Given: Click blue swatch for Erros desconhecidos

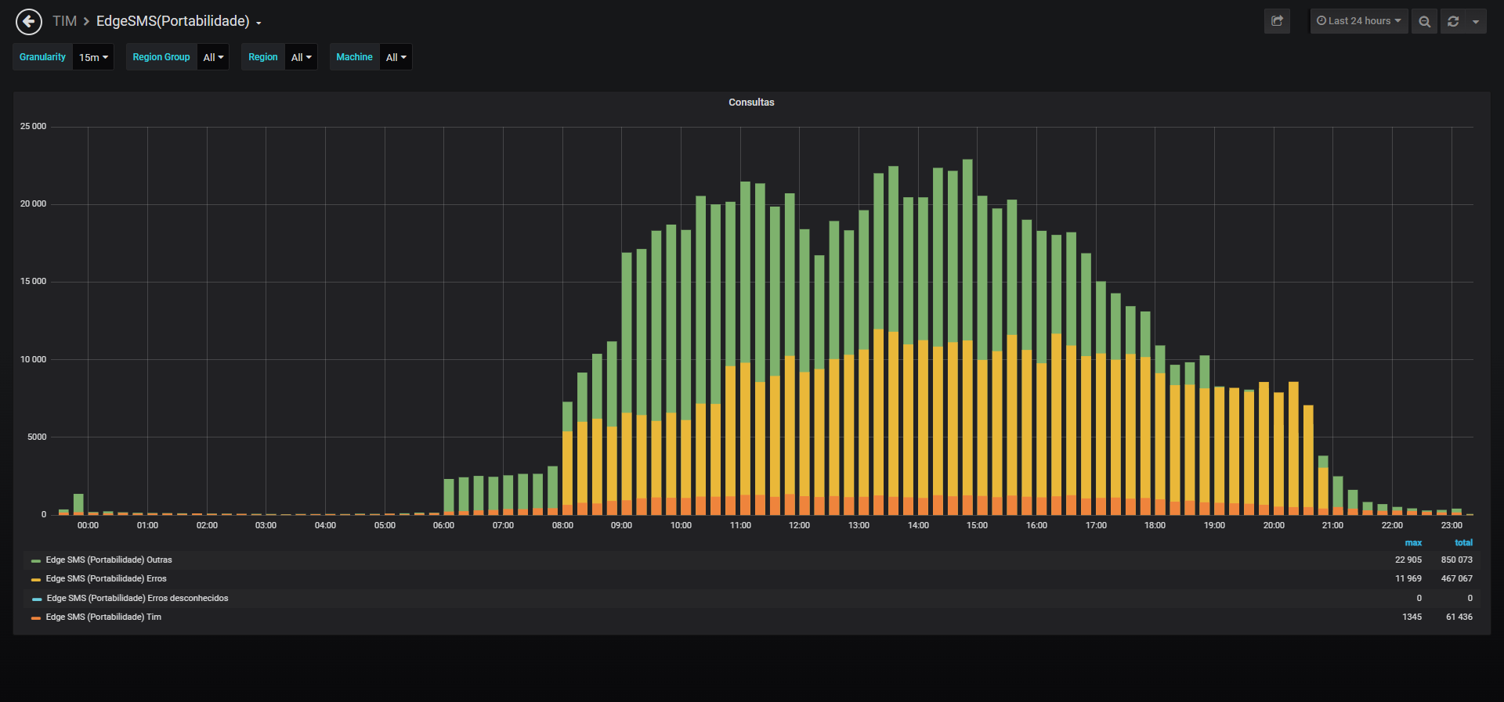Looking at the screenshot, I should (x=37, y=599).
